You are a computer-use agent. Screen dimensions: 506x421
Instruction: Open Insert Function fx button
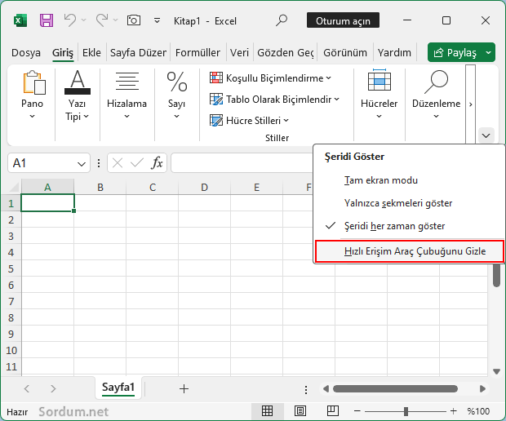pos(157,163)
